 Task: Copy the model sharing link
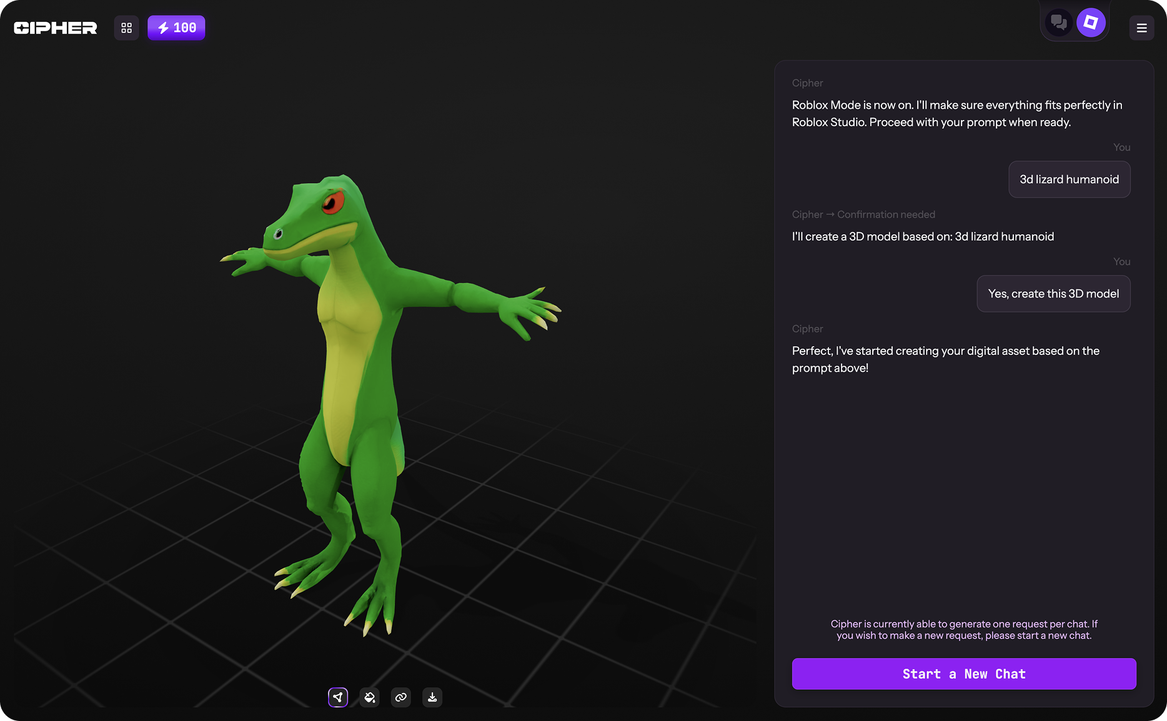point(400,697)
